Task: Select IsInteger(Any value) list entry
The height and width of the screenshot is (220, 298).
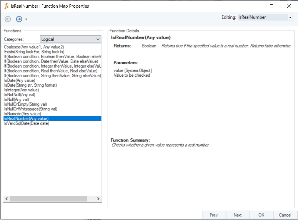Action: coord(21,90)
